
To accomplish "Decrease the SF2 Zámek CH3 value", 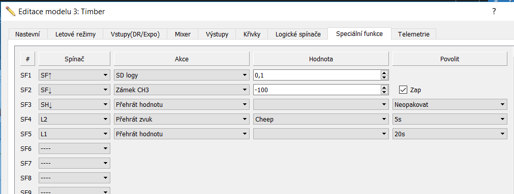I will (x=384, y=92).
